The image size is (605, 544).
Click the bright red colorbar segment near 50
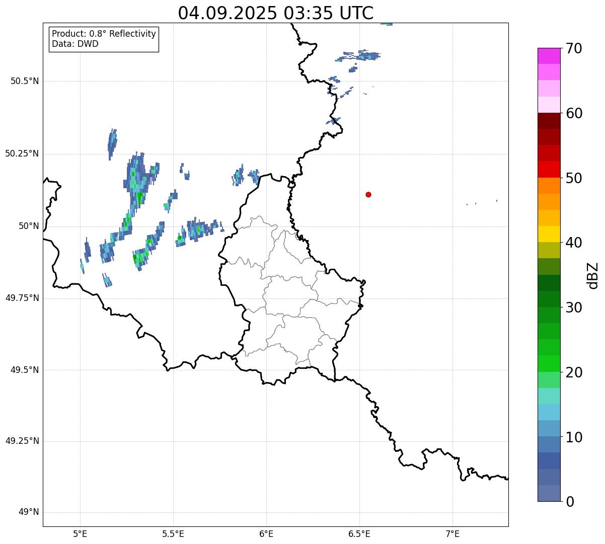549,169
